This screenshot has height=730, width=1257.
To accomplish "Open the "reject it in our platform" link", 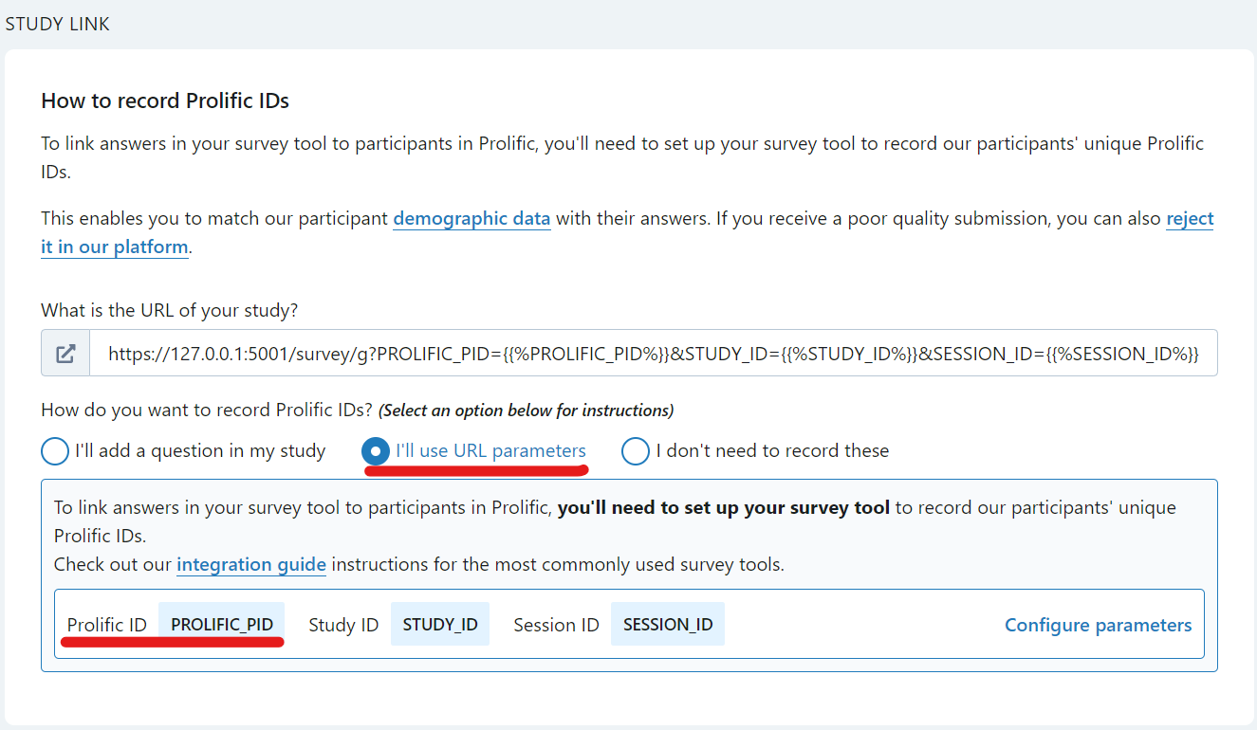I will 1190,218.
